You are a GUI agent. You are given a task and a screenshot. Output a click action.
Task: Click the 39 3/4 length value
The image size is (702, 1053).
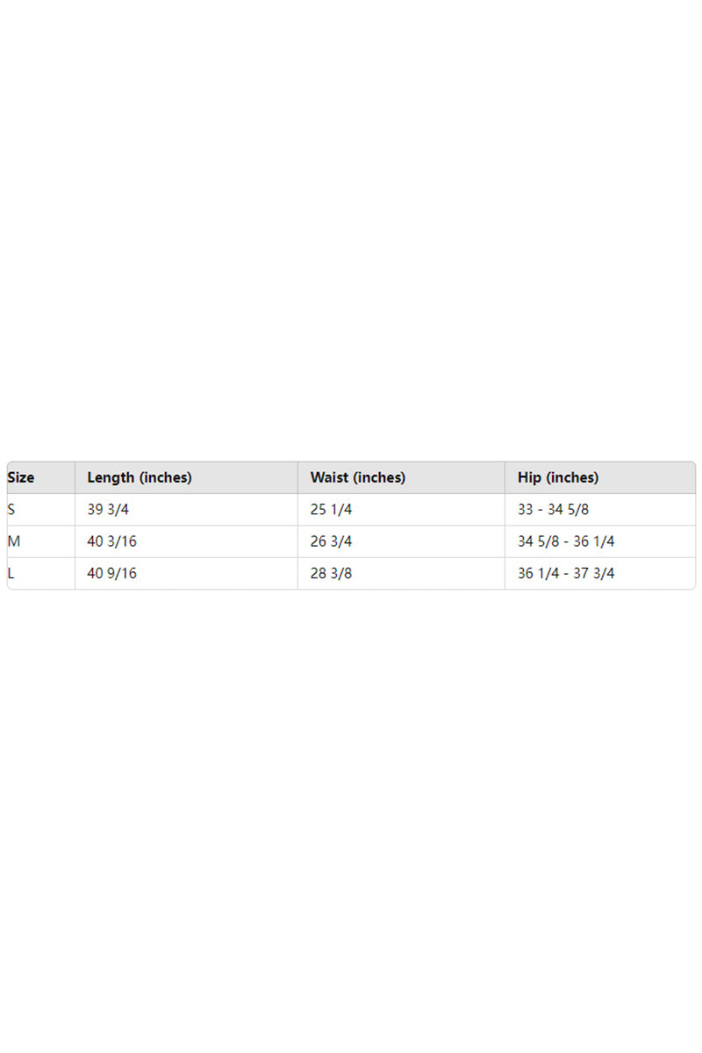click(108, 509)
